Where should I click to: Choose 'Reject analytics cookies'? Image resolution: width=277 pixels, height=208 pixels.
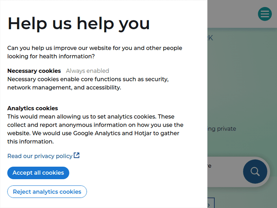pyautogui.click(x=47, y=192)
